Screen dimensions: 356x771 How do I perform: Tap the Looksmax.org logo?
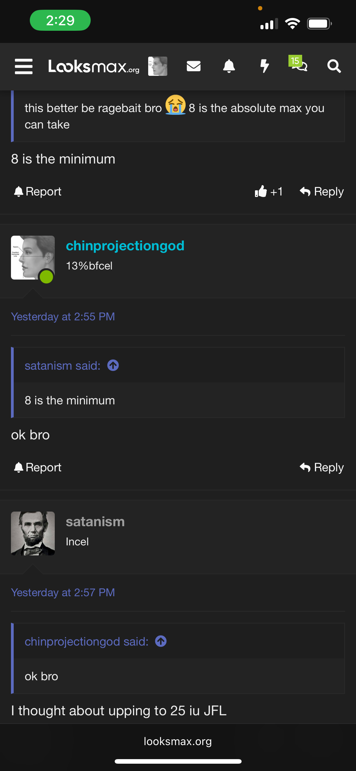click(x=94, y=66)
